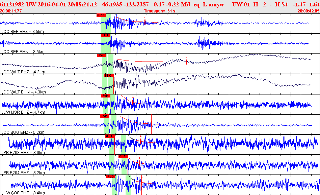Click the iPd1 pick flag on HSR EHZ

pyautogui.click(x=106, y=96)
